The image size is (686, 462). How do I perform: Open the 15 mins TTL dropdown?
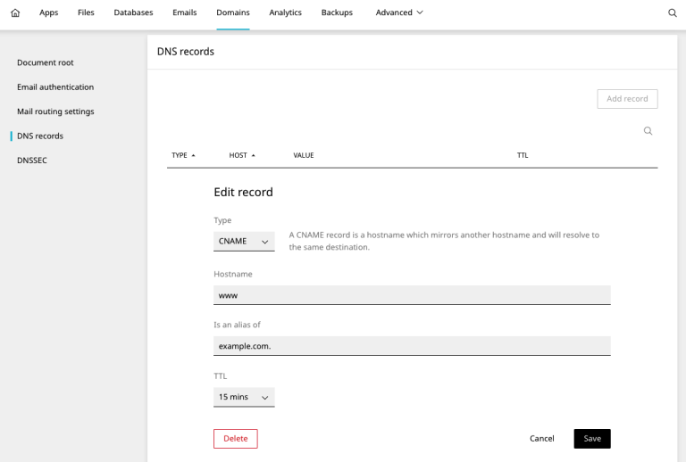(x=244, y=397)
